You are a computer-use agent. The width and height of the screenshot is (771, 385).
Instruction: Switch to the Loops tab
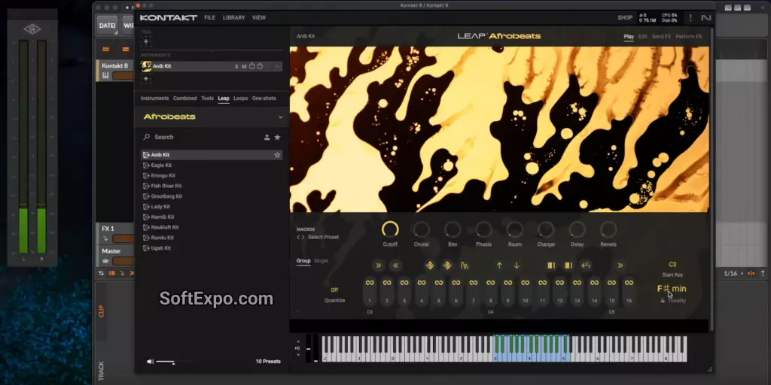click(x=240, y=99)
